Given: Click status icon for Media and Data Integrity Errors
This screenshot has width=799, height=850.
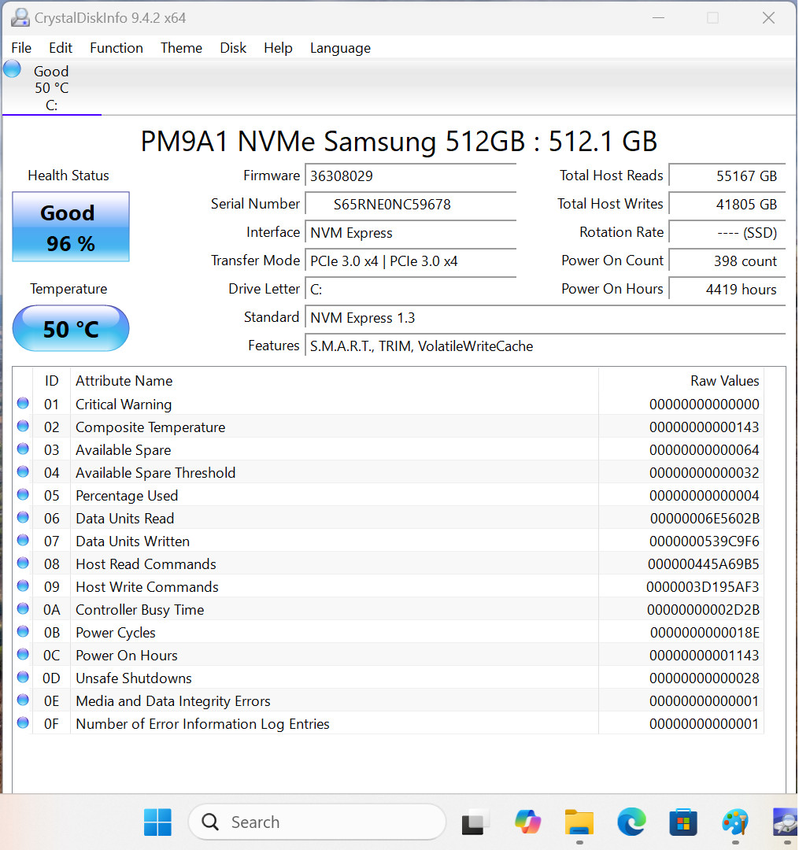Looking at the screenshot, I should [23, 700].
